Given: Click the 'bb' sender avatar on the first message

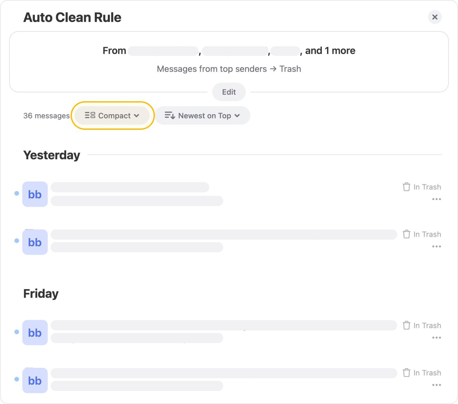Looking at the screenshot, I should pos(35,194).
